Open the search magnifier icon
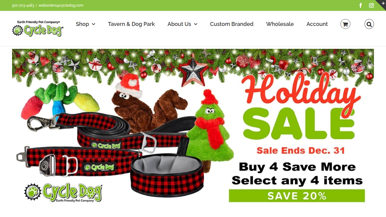This screenshot has height=217, width=386. pyautogui.click(x=369, y=24)
